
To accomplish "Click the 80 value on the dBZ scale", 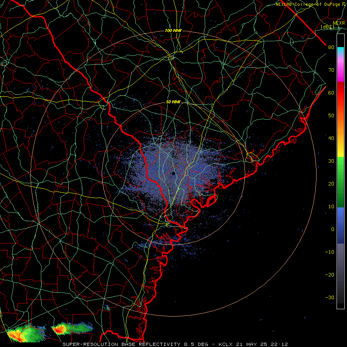I will coord(331,47).
